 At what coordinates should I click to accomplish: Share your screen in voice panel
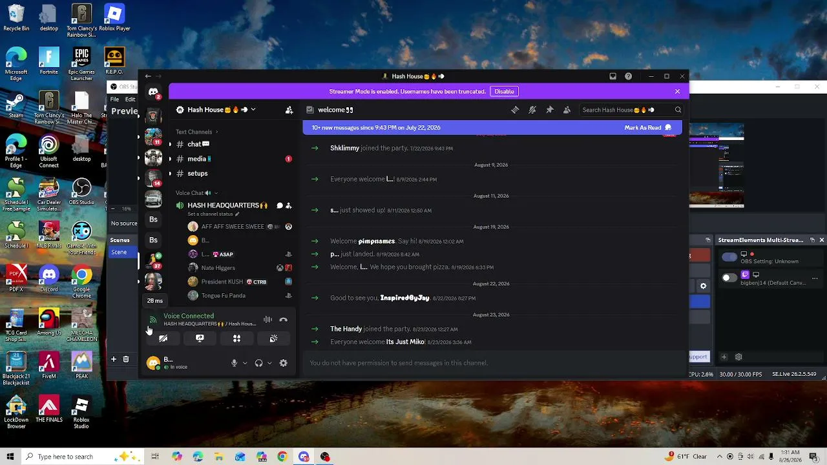coord(200,338)
